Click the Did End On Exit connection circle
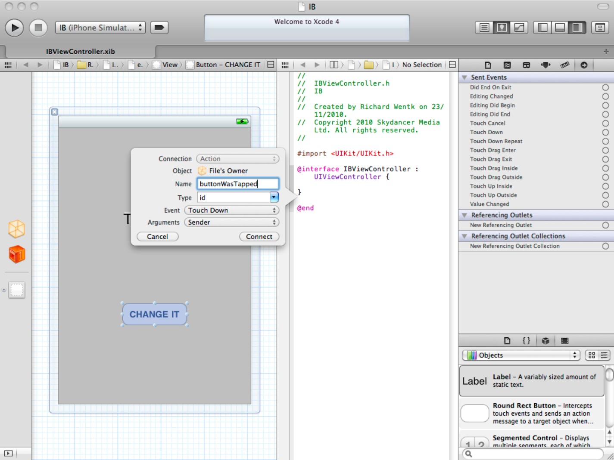 pyautogui.click(x=605, y=87)
